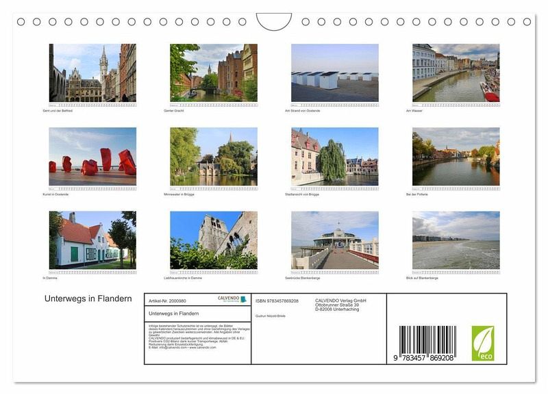
Task: Open the Blick auf Blankenberge beach photo
Action: 456,240
